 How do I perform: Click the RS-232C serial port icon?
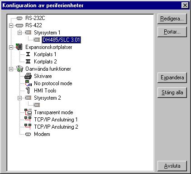pos(19,18)
